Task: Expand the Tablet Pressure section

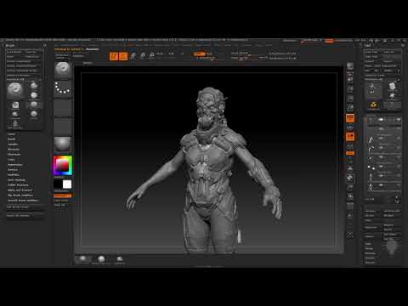Action: pyautogui.click(x=18, y=185)
